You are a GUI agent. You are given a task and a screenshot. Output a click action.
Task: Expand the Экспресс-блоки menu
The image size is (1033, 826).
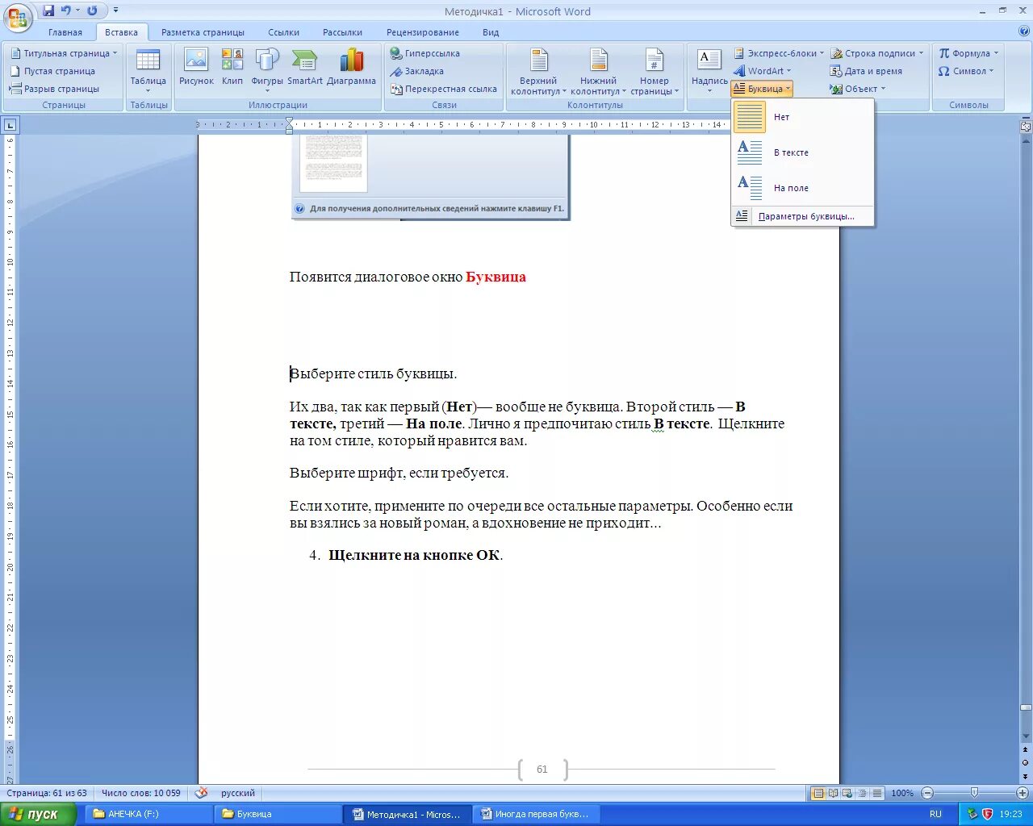(779, 53)
